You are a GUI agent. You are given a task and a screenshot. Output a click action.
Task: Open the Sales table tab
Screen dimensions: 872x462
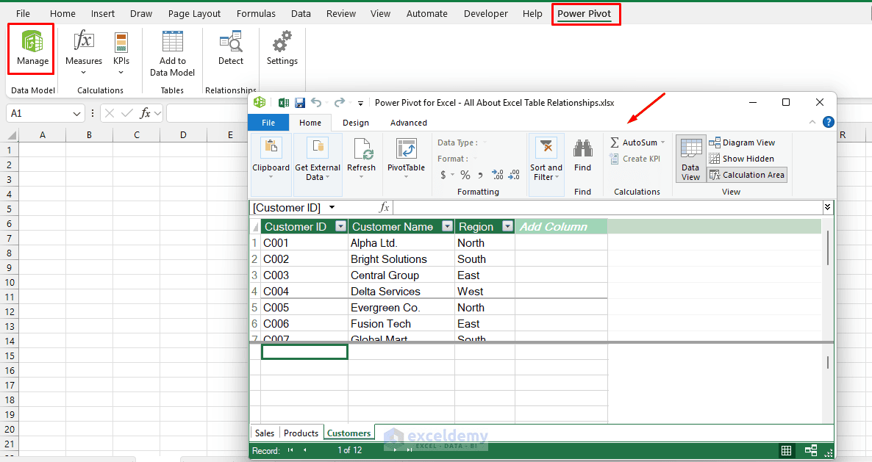[265, 433]
